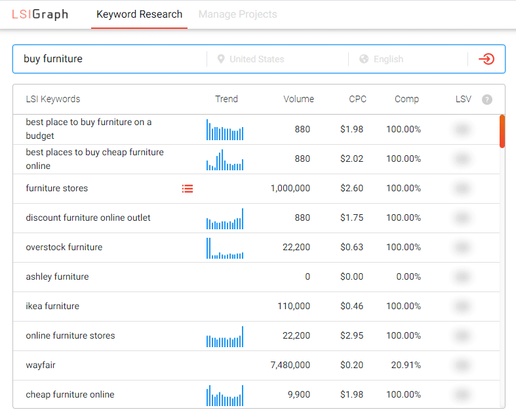The height and width of the screenshot is (412, 516).
Task: Click the red list icon beside furniture stores
Action: (188, 189)
